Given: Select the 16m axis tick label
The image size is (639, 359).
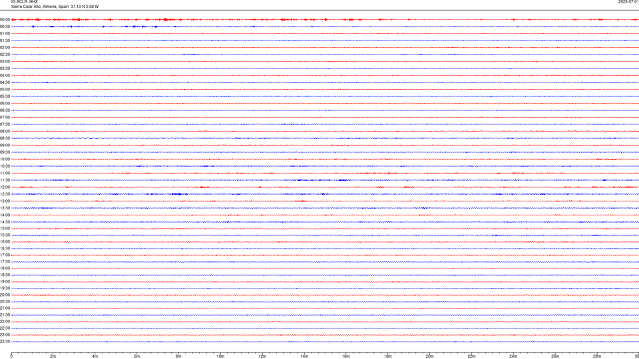Looking at the screenshot, I should (346, 356).
